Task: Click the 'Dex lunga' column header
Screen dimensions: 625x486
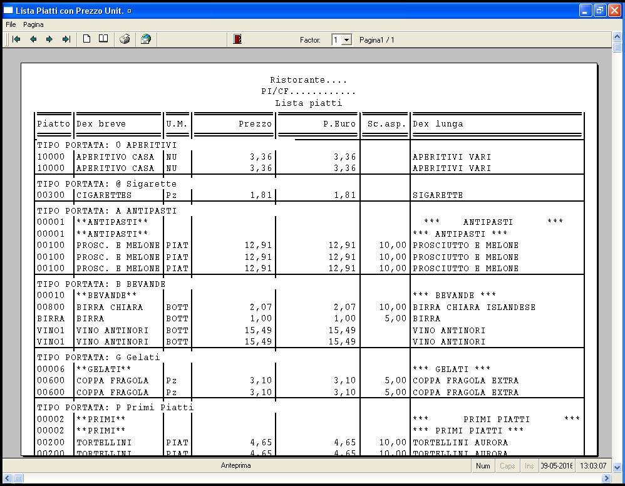Action: [x=438, y=123]
